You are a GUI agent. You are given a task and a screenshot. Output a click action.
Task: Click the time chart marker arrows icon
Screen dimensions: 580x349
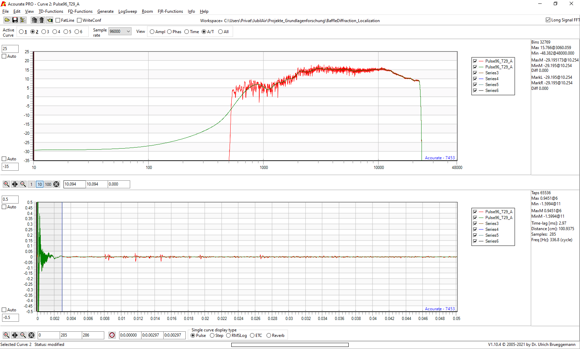pos(14,335)
